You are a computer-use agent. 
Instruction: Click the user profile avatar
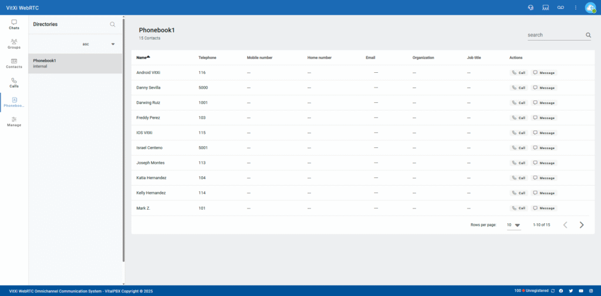(590, 8)
